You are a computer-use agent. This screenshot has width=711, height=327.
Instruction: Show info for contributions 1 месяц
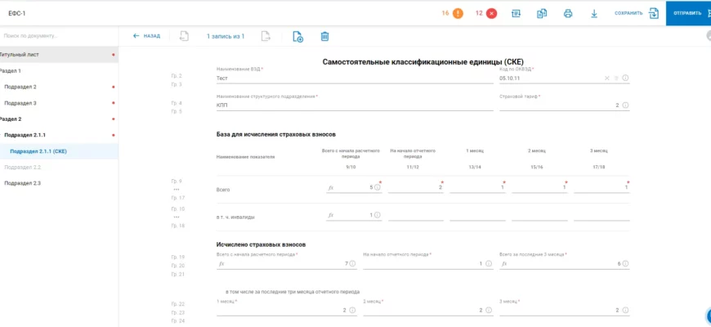coord(352,310)
